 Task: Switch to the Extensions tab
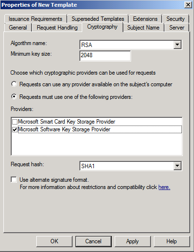tap(145, 19)
